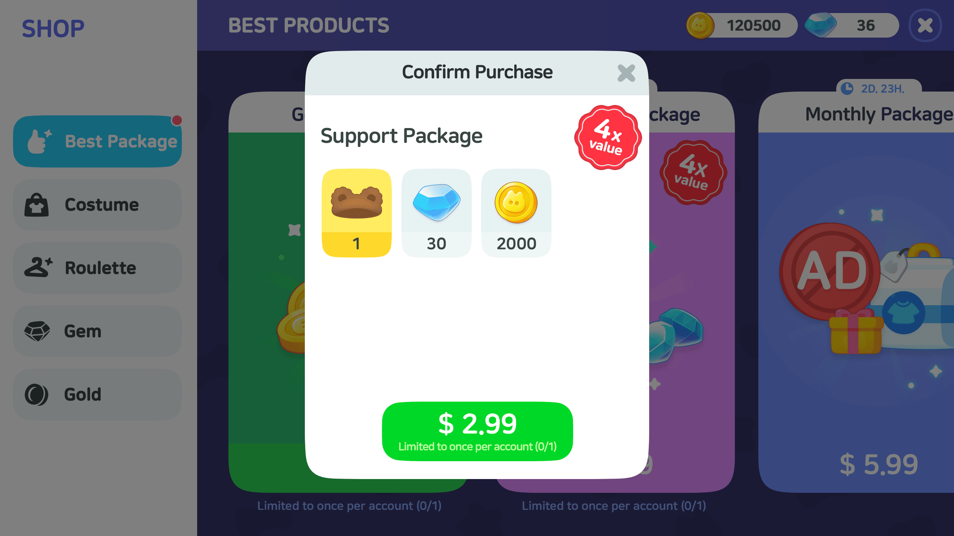Click the gold coin balance icon
This screenshot has height=536, width=954.
tap(700, 25)
